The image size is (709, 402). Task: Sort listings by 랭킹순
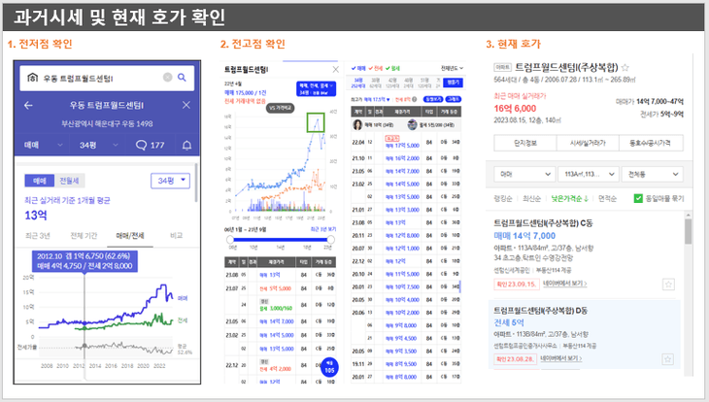(503, 198)
